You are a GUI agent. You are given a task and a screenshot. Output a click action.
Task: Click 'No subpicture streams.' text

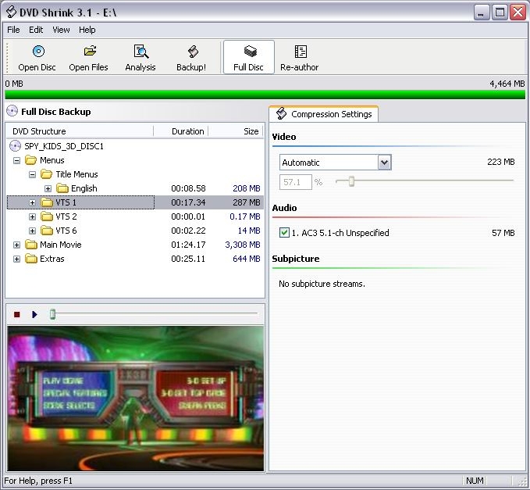(x=322, y=284)
